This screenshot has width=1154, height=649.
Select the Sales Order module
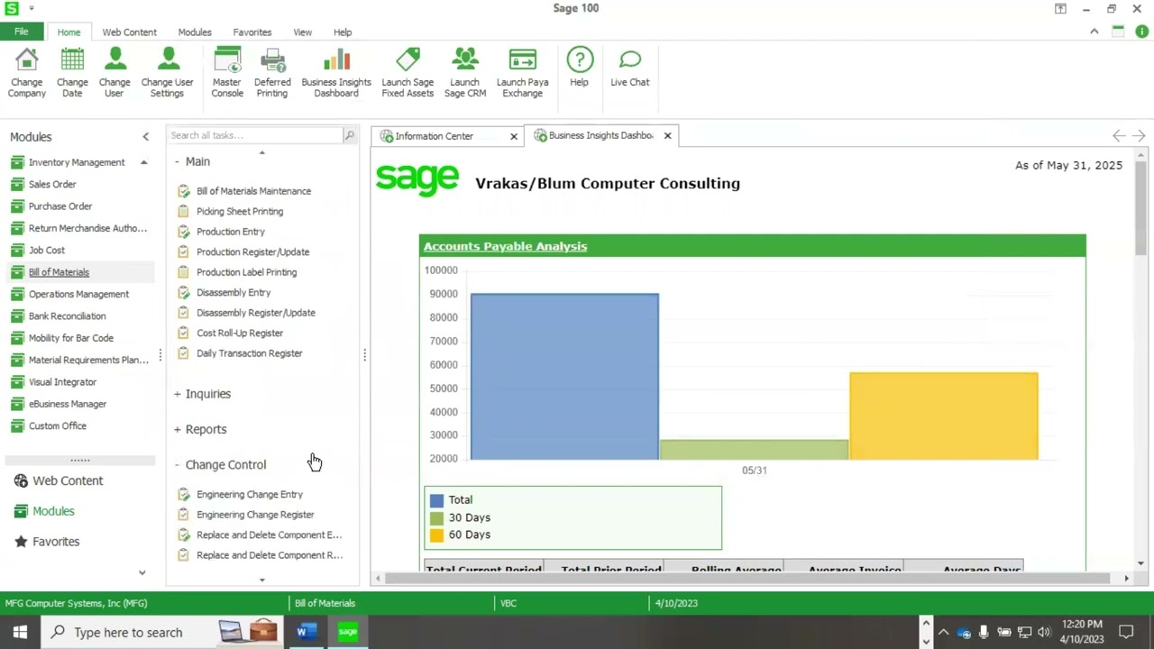[52, 184]
